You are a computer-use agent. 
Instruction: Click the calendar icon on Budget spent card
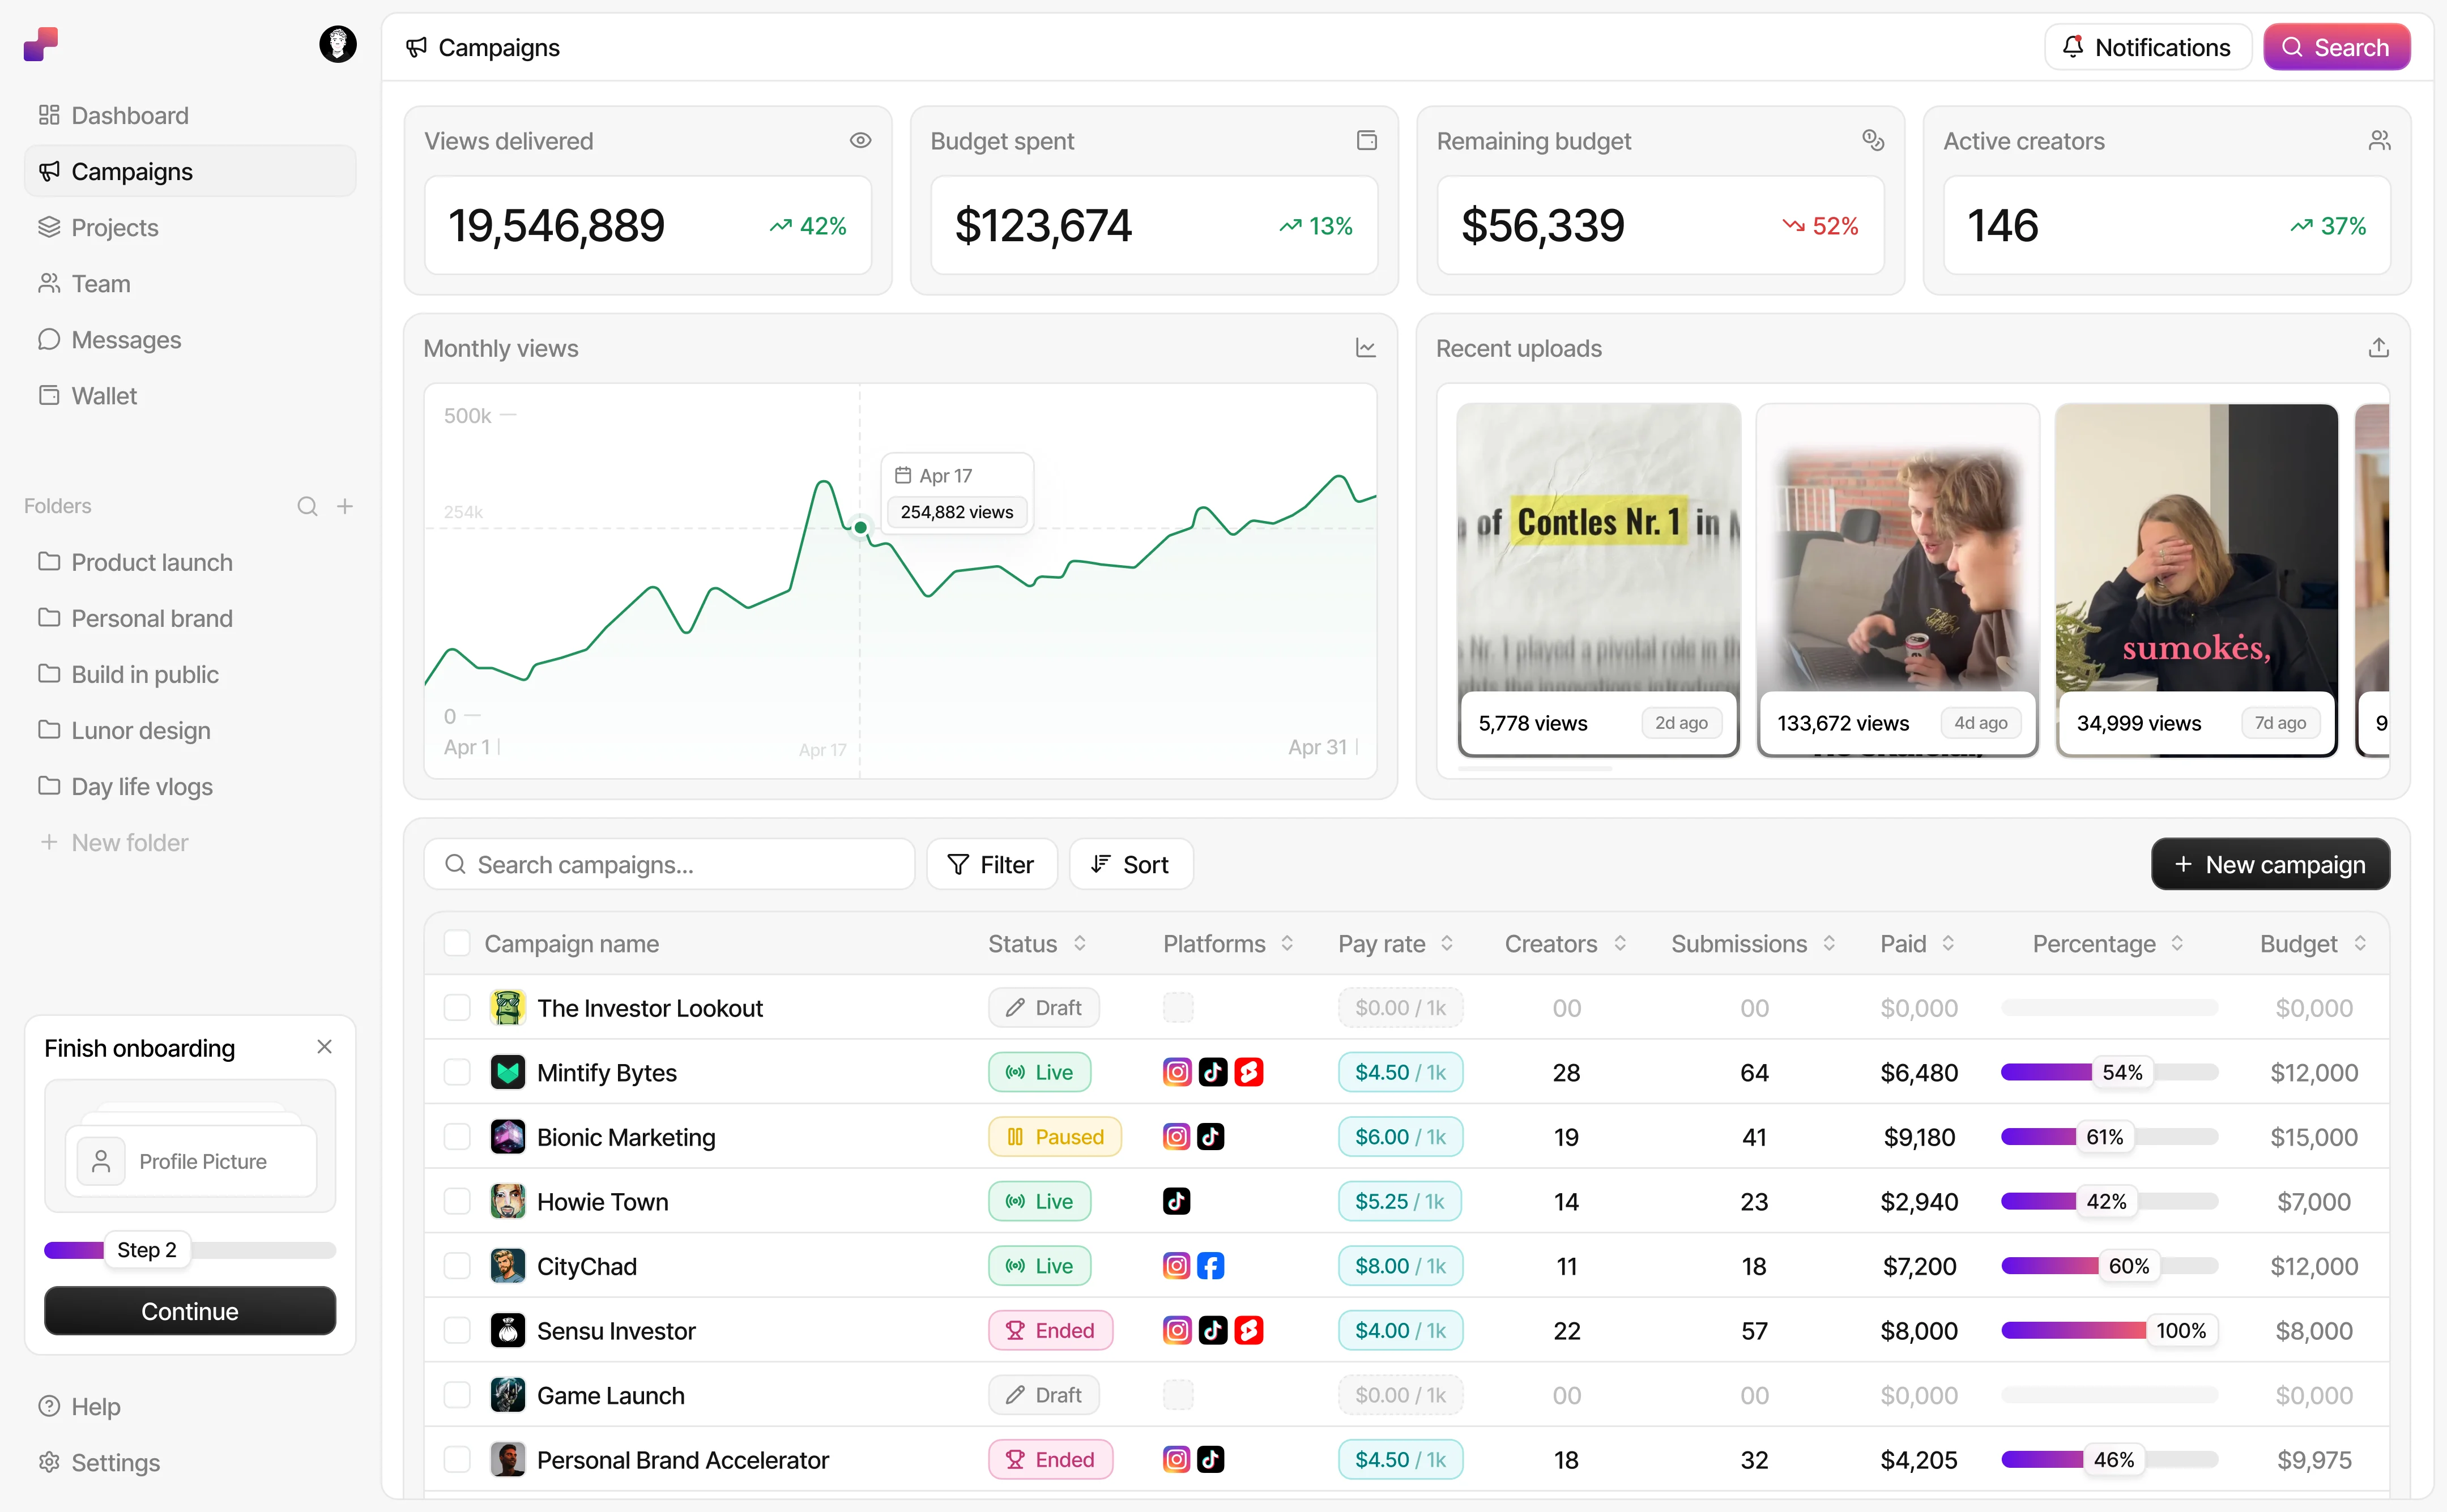[x=1367, y=140]
